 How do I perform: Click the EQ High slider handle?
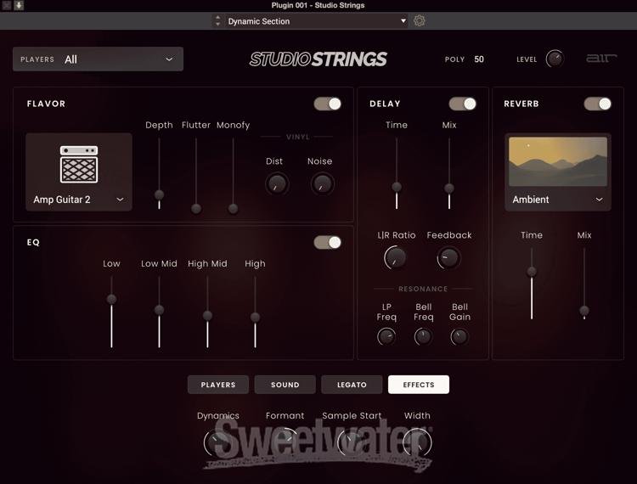[255, 317]
